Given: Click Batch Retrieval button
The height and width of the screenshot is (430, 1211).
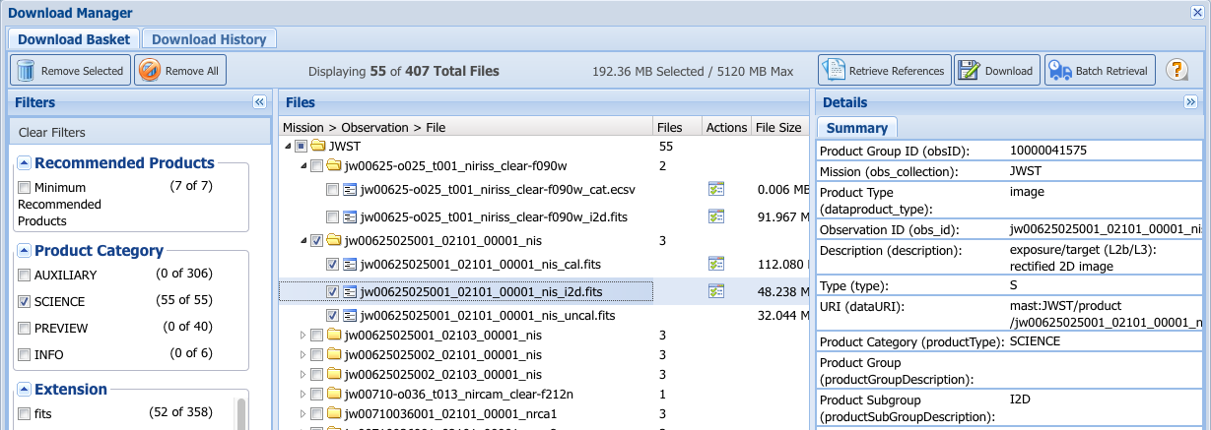Looking at the screenshot, I should coord(1100,71).
